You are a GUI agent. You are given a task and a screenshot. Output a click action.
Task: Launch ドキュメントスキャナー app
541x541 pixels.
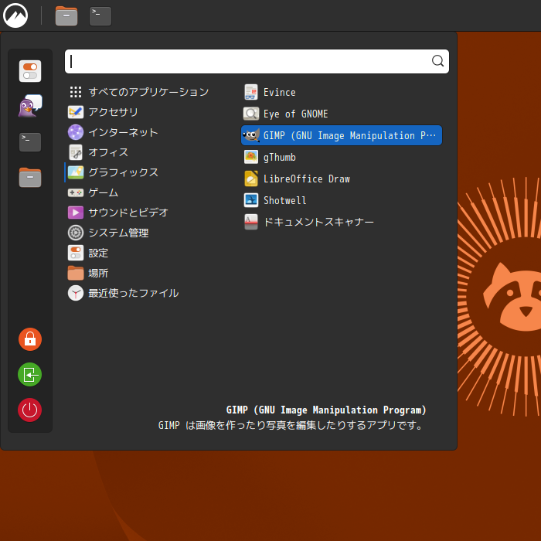pos(342,222)
